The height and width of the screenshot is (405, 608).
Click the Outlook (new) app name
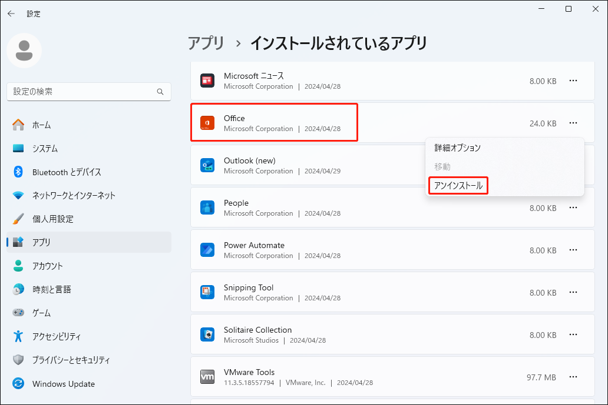click(250, 160)
